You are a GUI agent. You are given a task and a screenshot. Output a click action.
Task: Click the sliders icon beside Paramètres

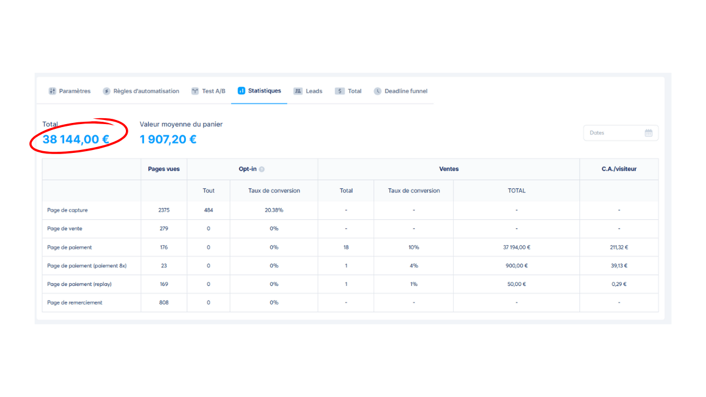52,91
